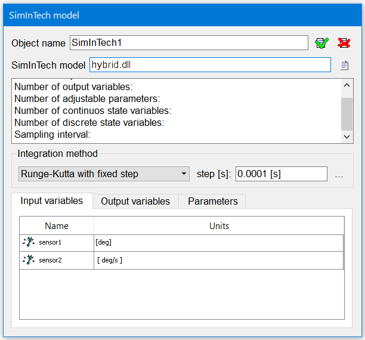Screen dimensions: 365x340
Task: Click the red cross cancel icon
Action: tap(344, 43)
